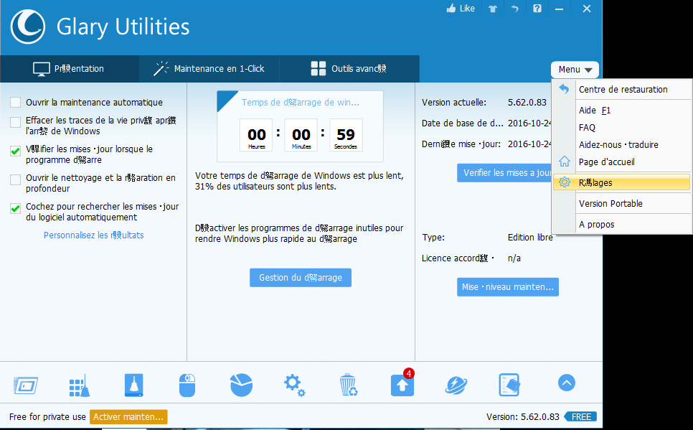Select 'Aidez-nous' translate menu entry
Viewport: 693px width, 430px height.
point(621,145)
